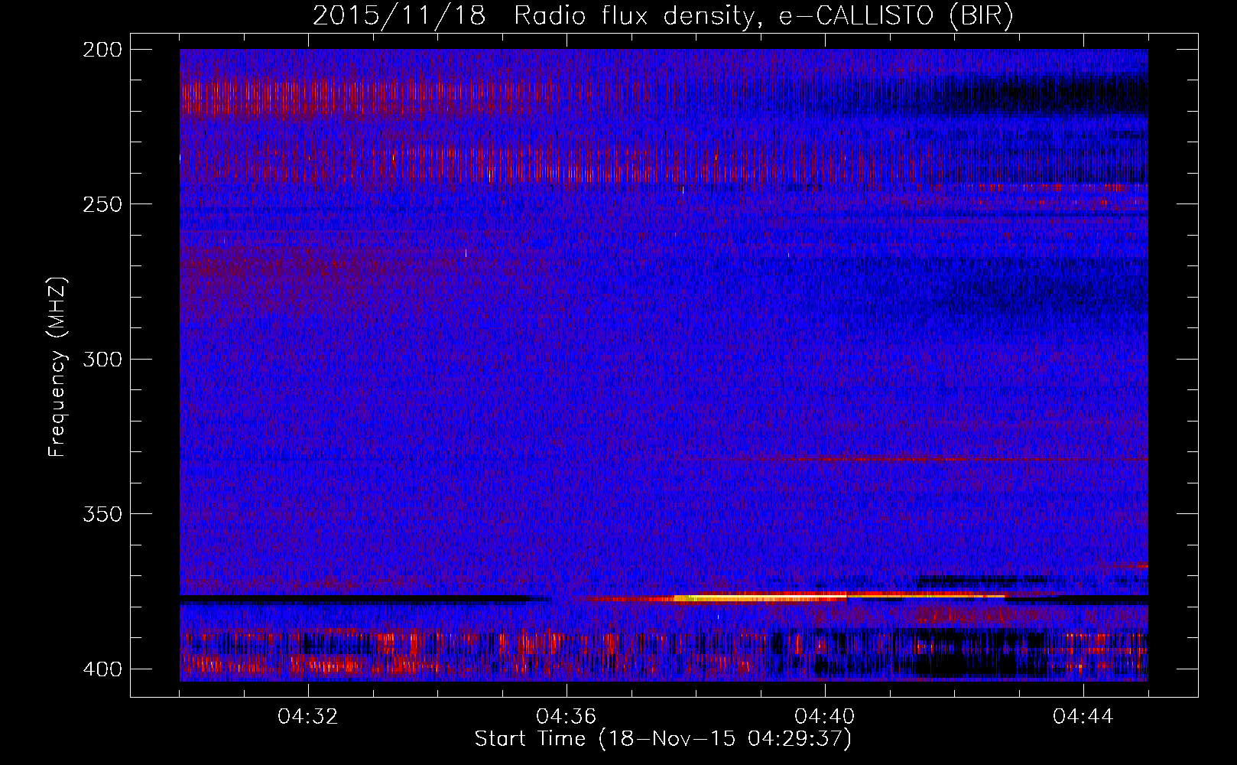Image resolution: width=1237 pixels, height=765 pixels.
Task: Click the plot title 'Radio flux density, e-CALLISTO (BIR)'
Action: pos(763,17)
